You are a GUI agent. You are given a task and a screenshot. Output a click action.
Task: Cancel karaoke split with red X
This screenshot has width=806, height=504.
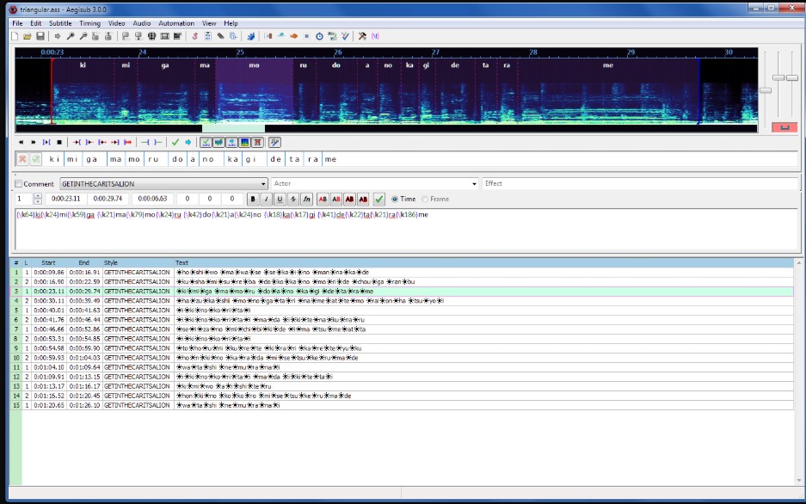click(22, 159)
